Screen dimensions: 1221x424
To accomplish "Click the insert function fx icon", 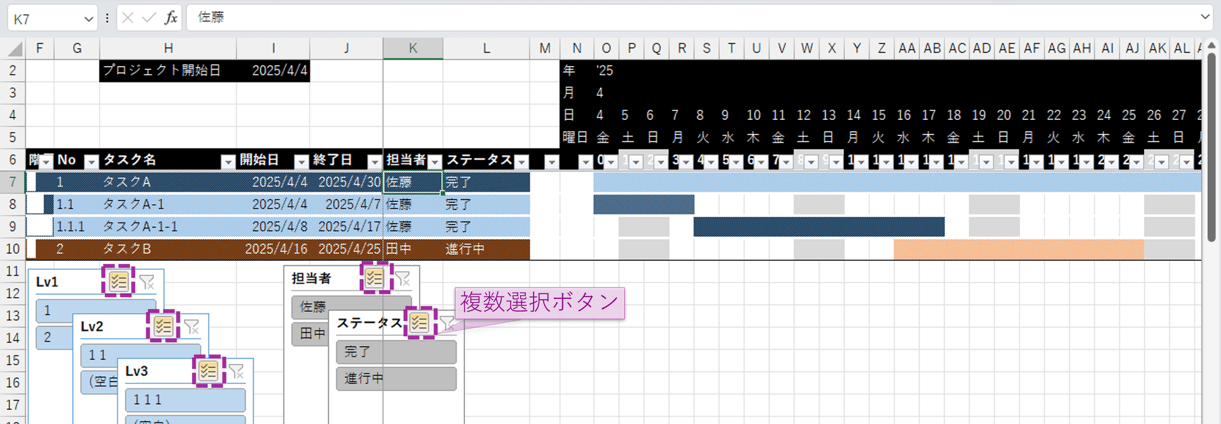I will point(170,18).
